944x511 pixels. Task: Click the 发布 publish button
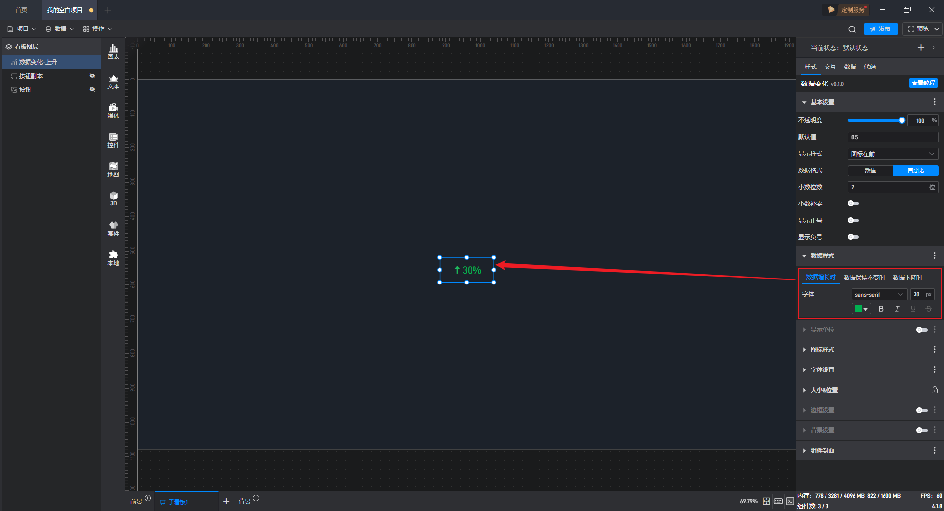(881, 29)
